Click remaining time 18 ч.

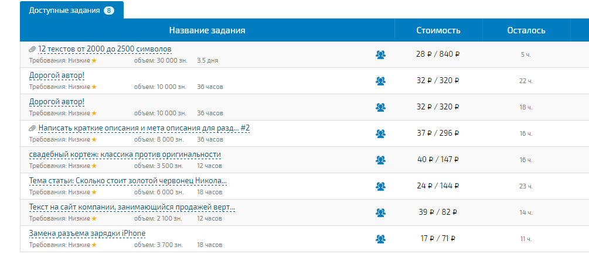click(x=526, y=107)
